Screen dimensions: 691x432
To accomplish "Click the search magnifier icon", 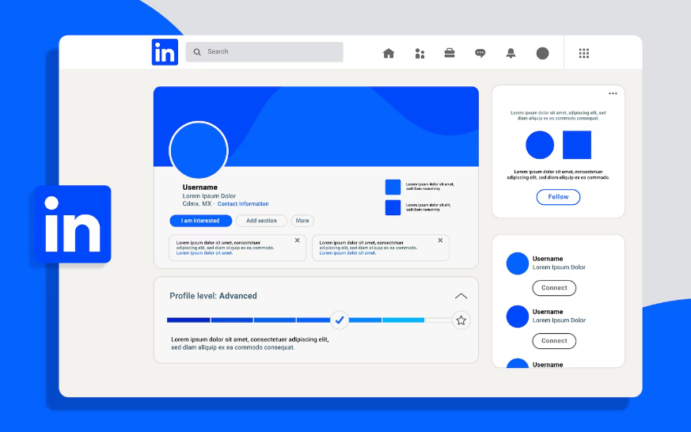I will point(197,52).
